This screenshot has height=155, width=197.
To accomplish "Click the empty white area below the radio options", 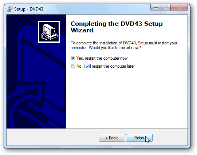I will pyautogui.click(x=127, y=98).
